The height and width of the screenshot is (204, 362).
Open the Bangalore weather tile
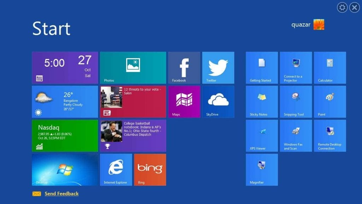tap(65, 102)
